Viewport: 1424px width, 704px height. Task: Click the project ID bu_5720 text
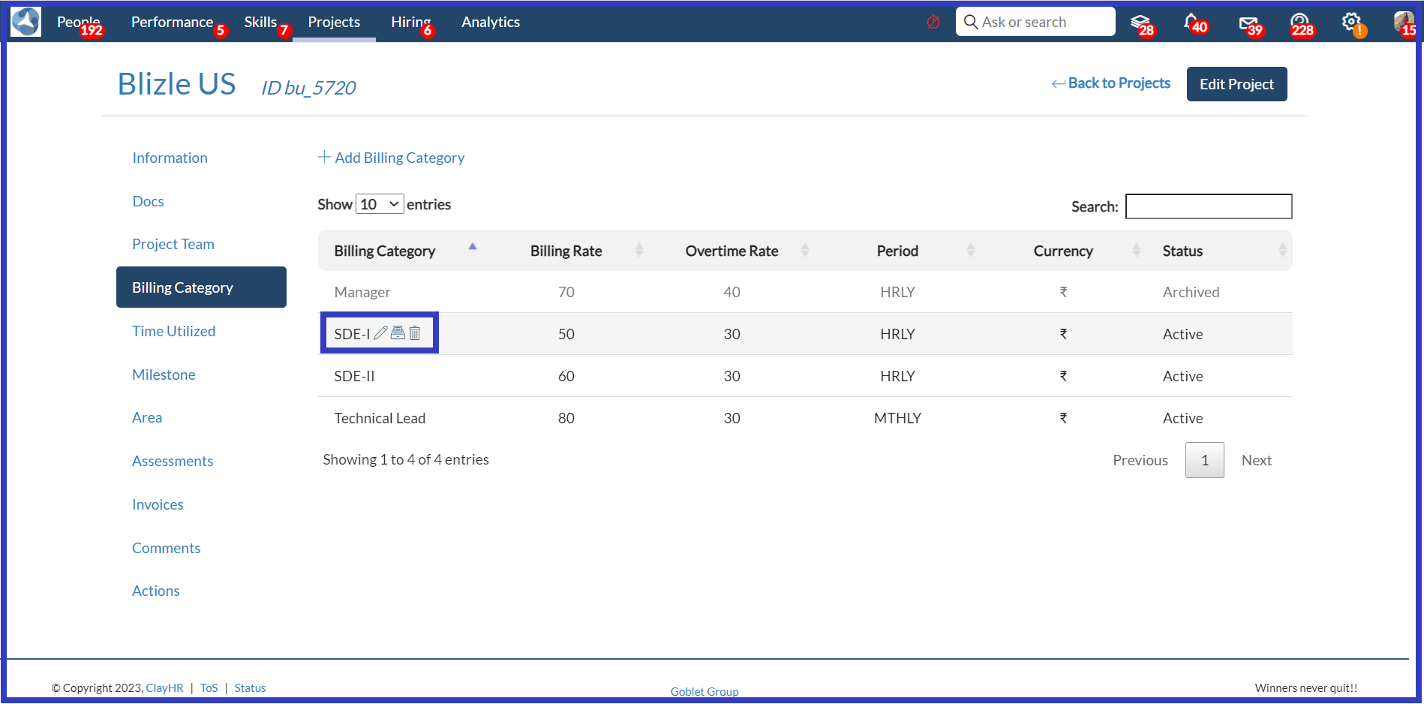[308, 88]
